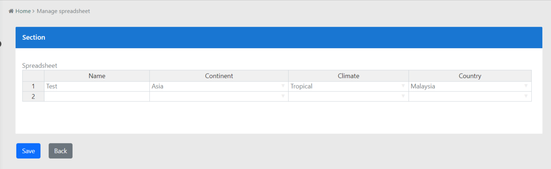Select the Name column header
Image resolution: width=551 pixels, height=169 pixels.
97,76
